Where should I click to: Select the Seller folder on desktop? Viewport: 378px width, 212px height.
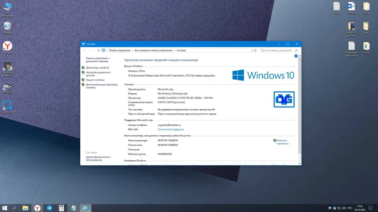click(367, 28)
